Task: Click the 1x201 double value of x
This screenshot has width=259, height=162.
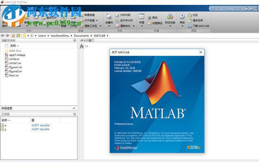Action: click(40, 125)
